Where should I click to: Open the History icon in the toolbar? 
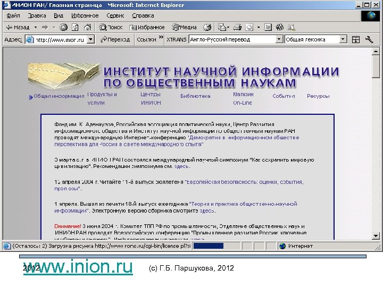[x=207, y=27]
